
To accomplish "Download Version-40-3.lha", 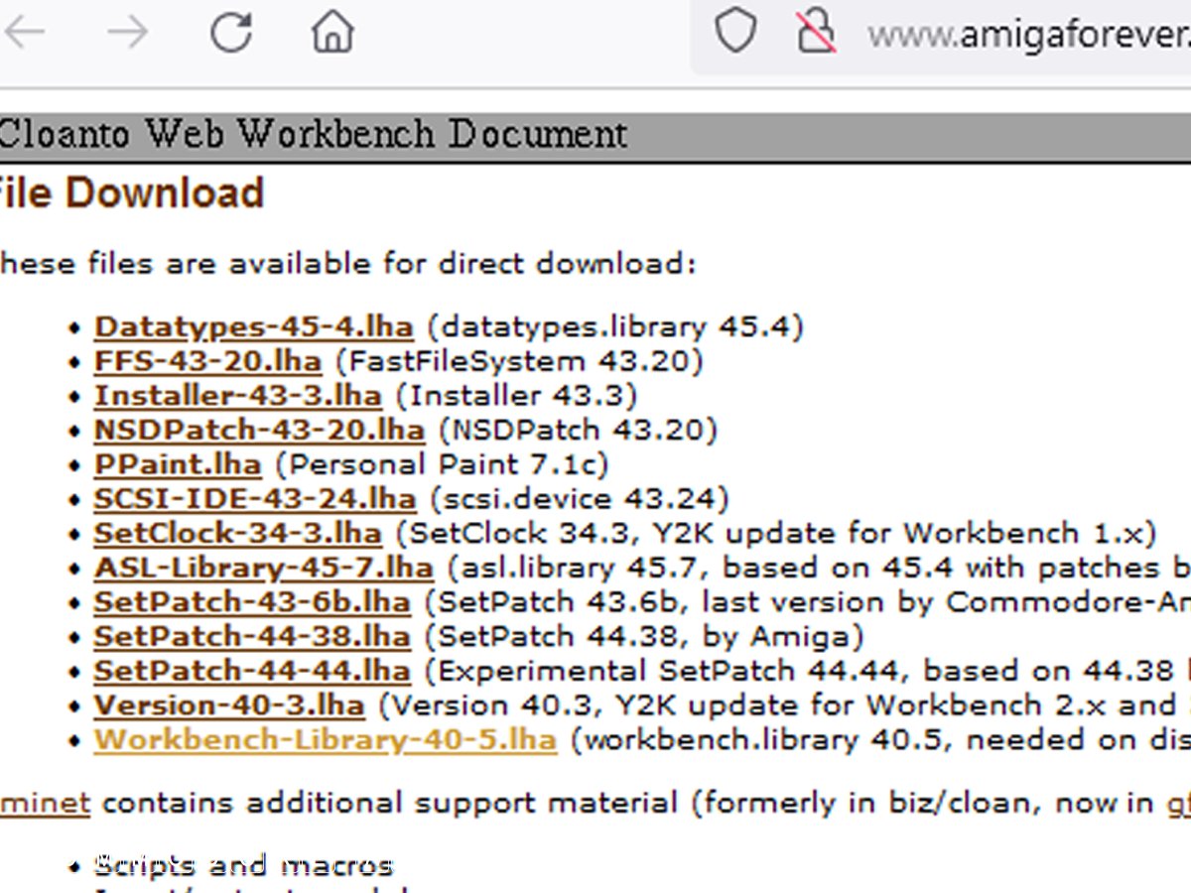I will point(229,705).
